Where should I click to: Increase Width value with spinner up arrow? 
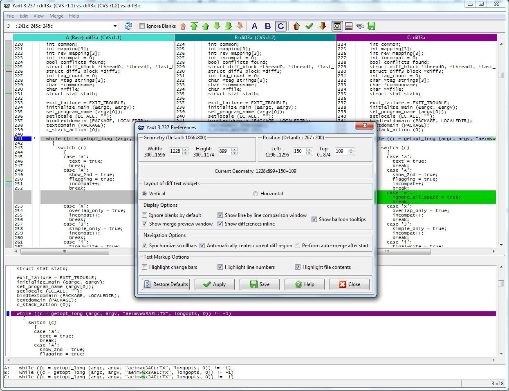(186, 149)
